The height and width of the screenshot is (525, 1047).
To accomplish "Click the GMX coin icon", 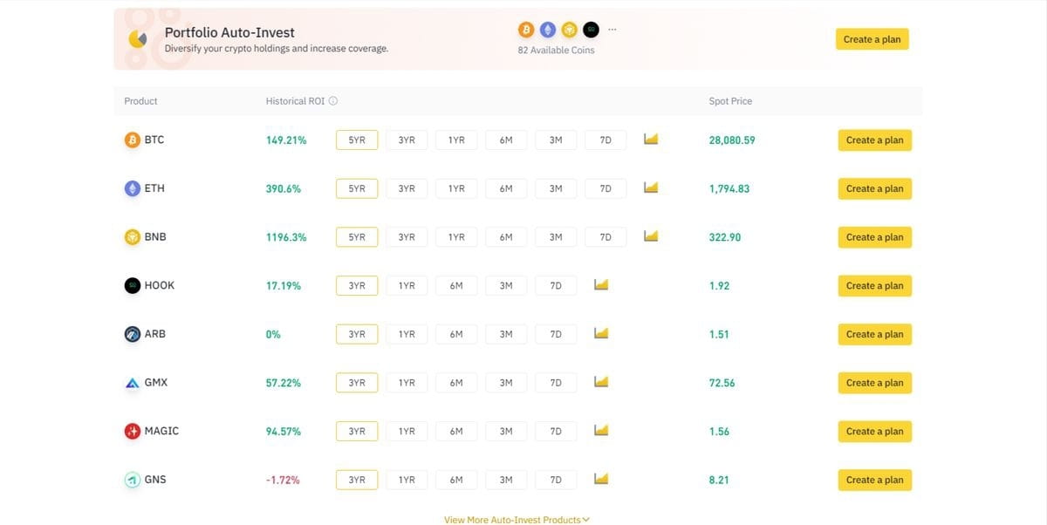I will point(133,383).
